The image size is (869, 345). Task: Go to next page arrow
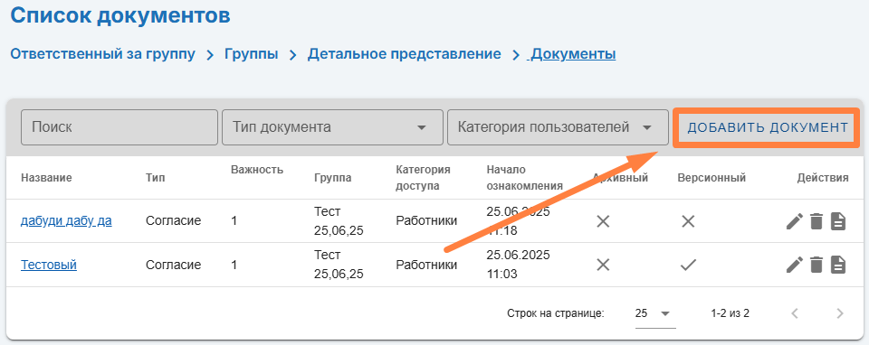pyautogui.click(x=840, y=313)
